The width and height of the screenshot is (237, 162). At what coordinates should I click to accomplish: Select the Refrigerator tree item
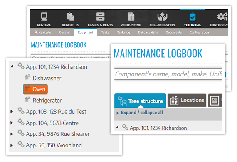click(47, 101)
